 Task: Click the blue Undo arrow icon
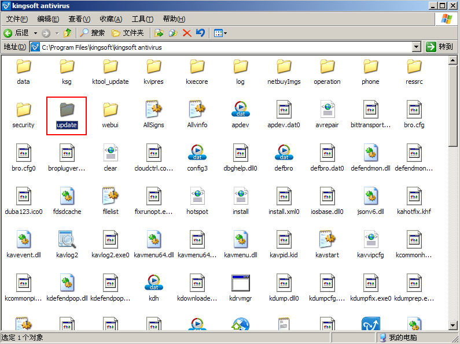(x=200, y=33)
